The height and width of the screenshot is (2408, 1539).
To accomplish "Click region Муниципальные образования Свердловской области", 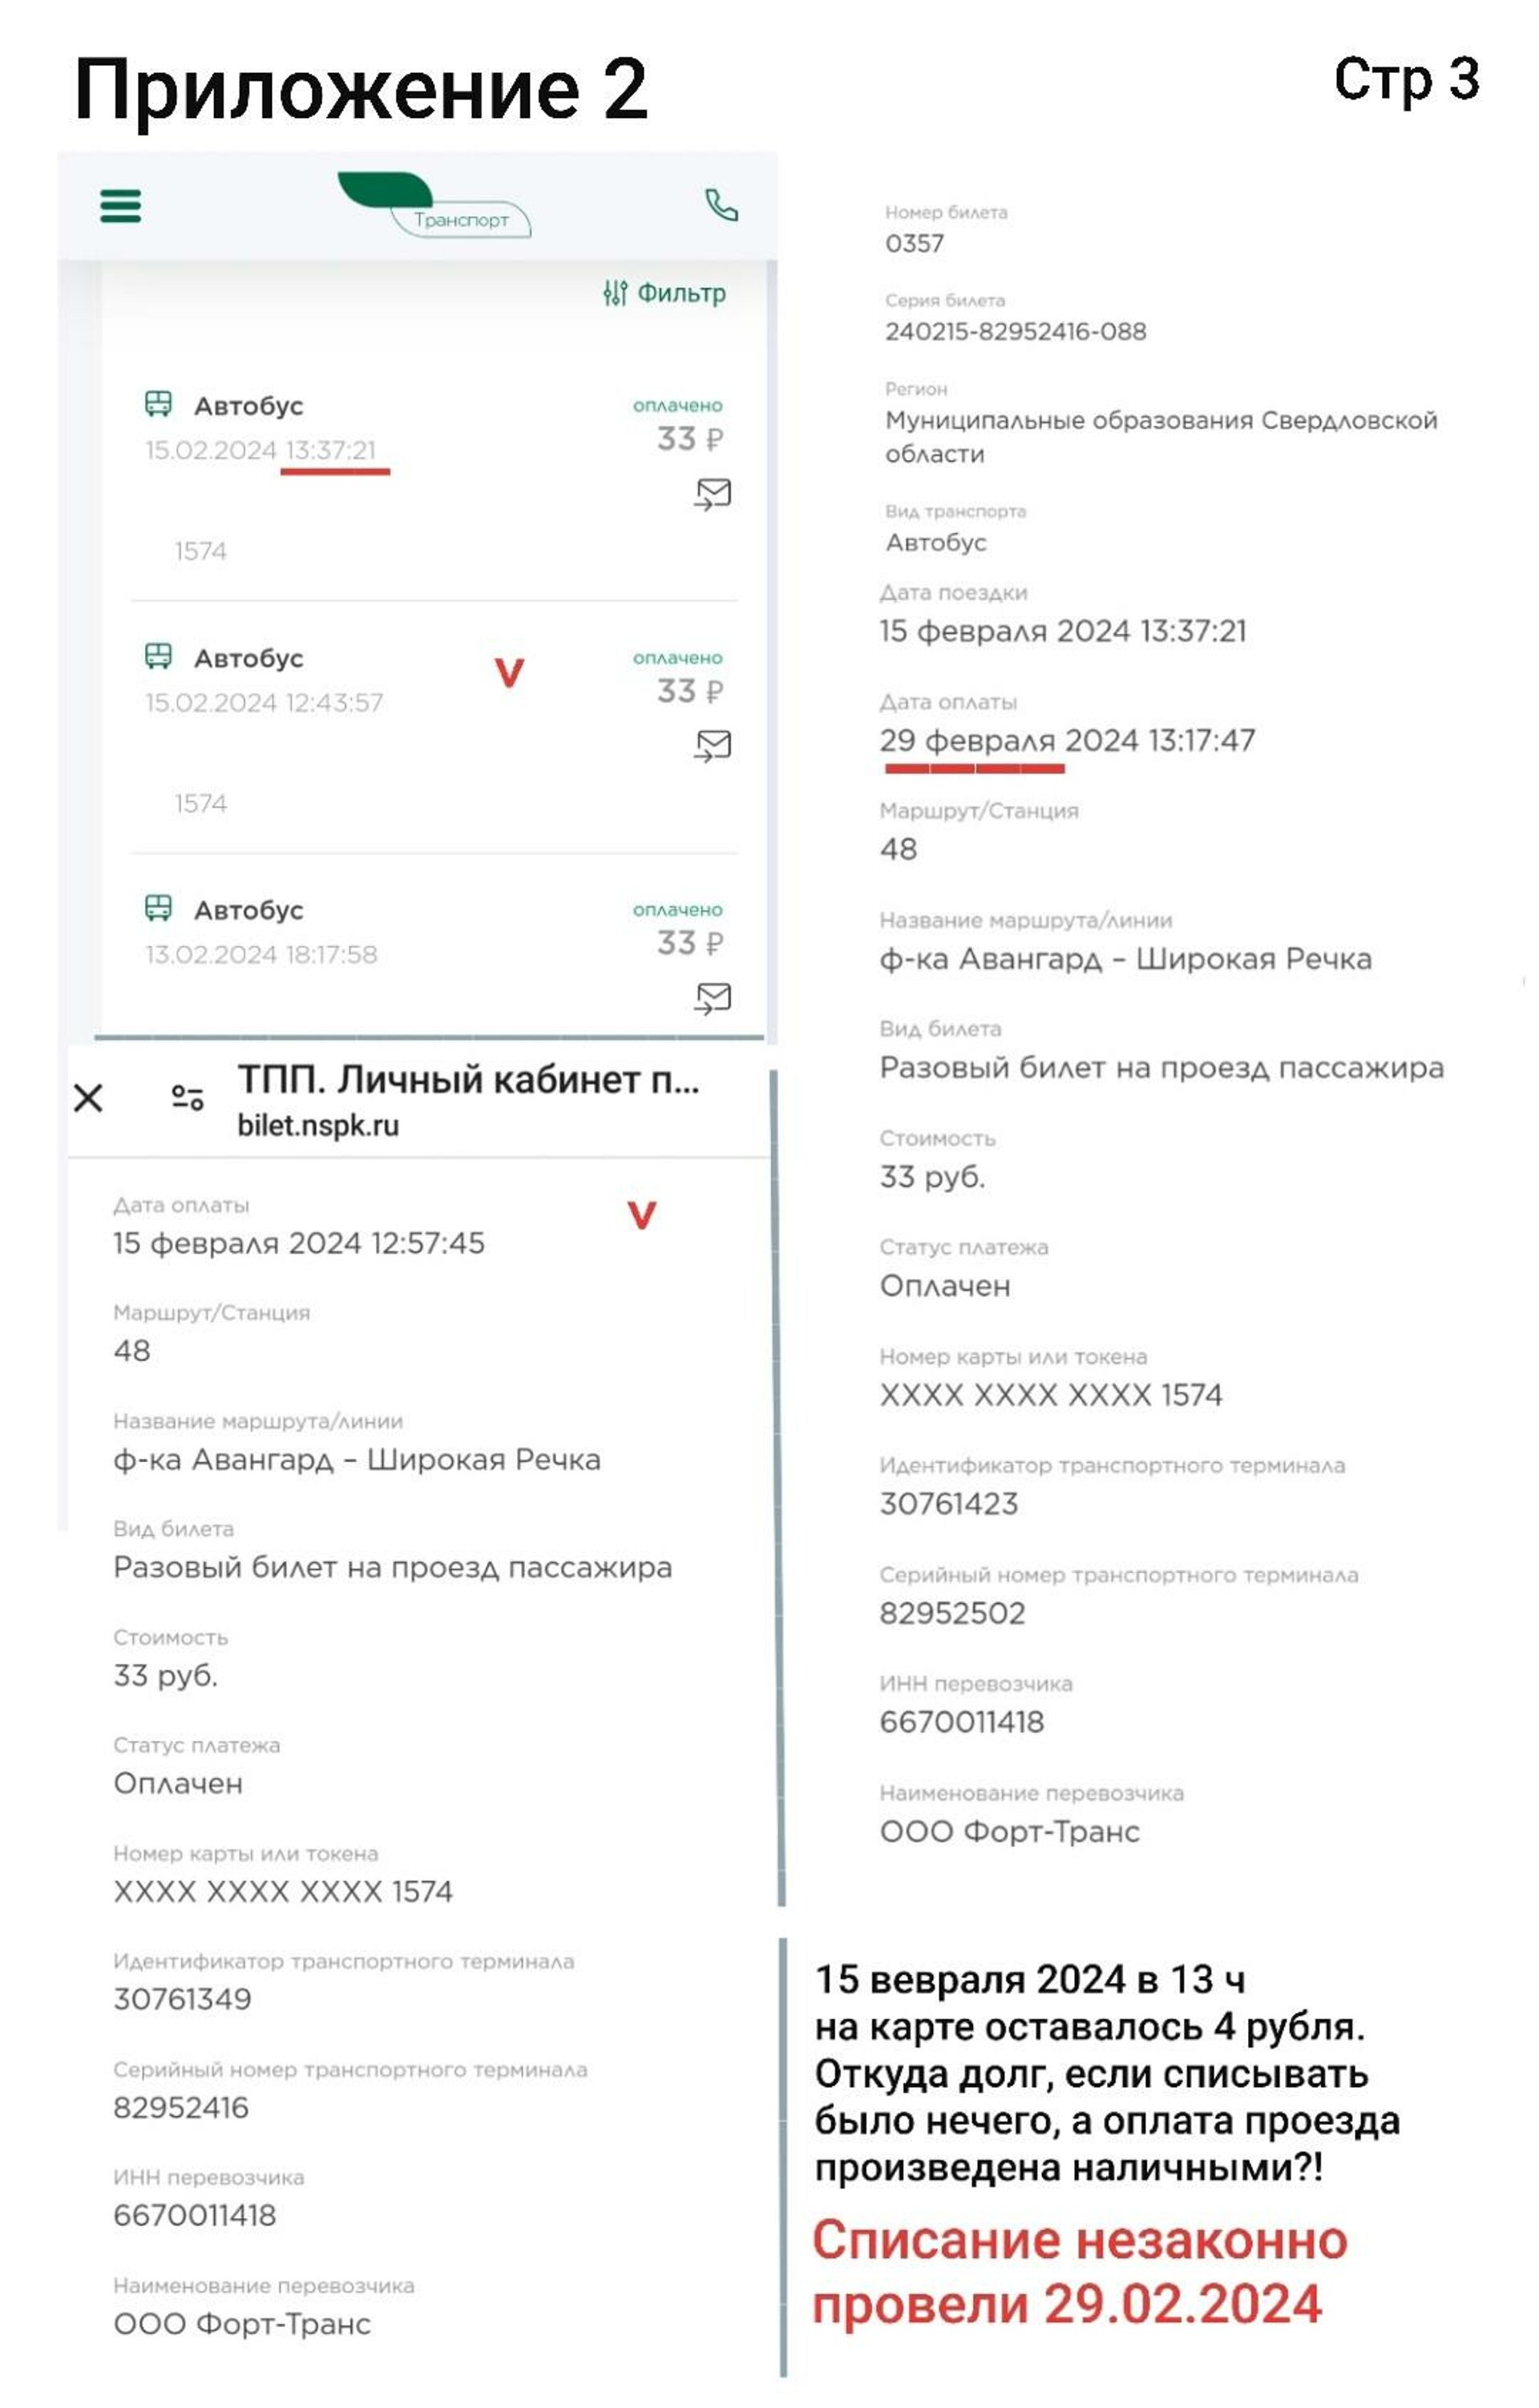I will pyautogui.click(x=1161, y=437).
